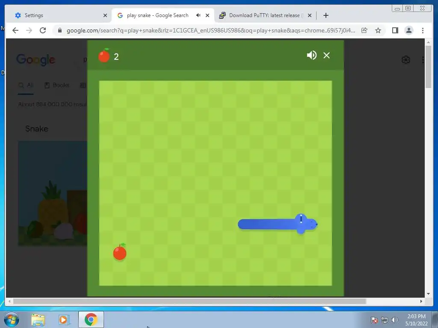Click the clock showing 2:03 PM

416,320
